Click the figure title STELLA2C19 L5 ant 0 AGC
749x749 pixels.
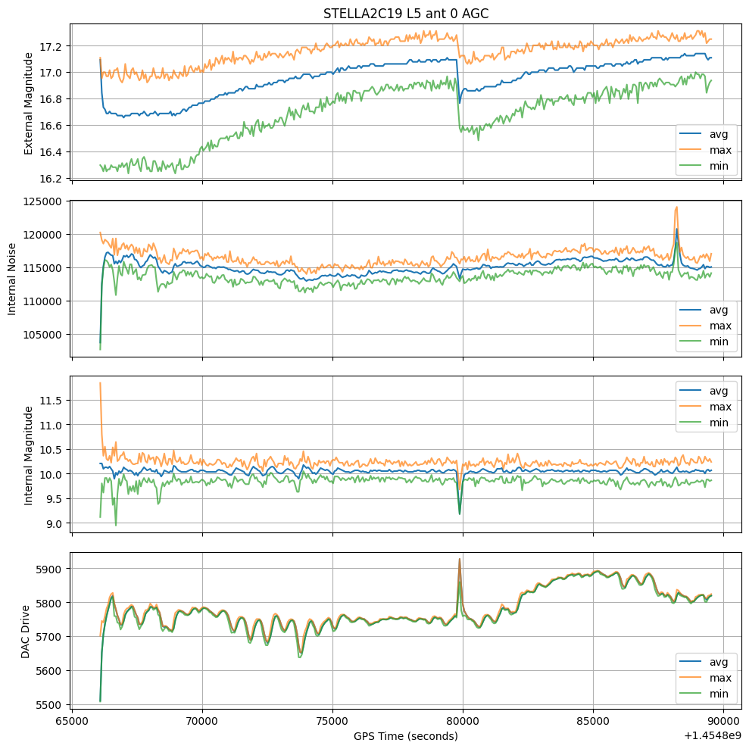(x=405, y=13)
